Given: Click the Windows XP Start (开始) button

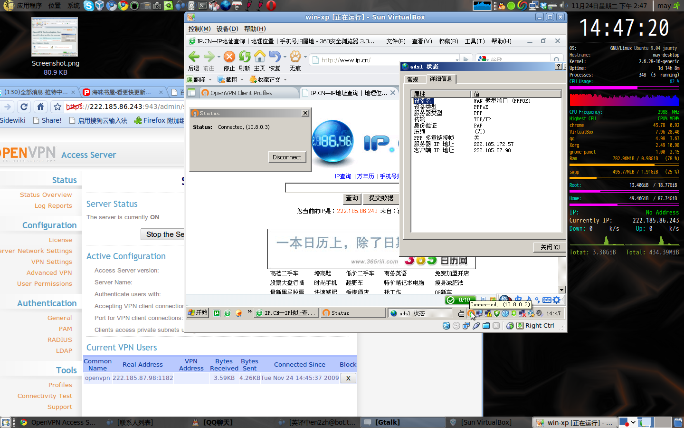Looking at the screenshot, I should coord(198,313).
